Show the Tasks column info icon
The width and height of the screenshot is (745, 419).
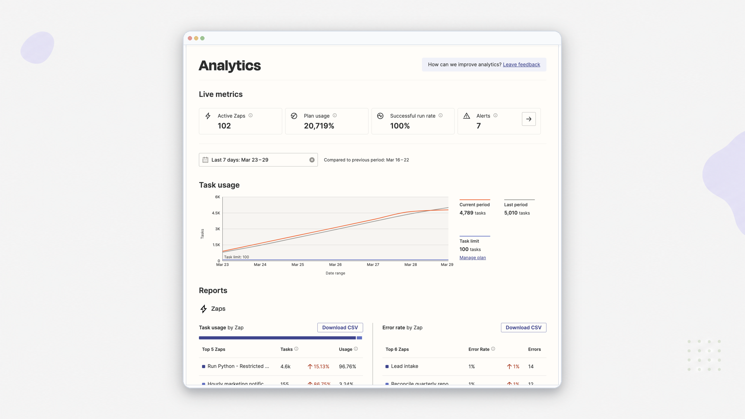pyautogui.click(x=296, y=349)
